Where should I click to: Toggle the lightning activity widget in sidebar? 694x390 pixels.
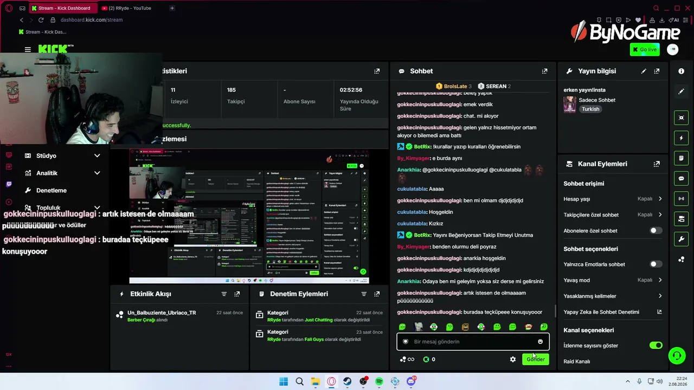click(x=682, y=138)
